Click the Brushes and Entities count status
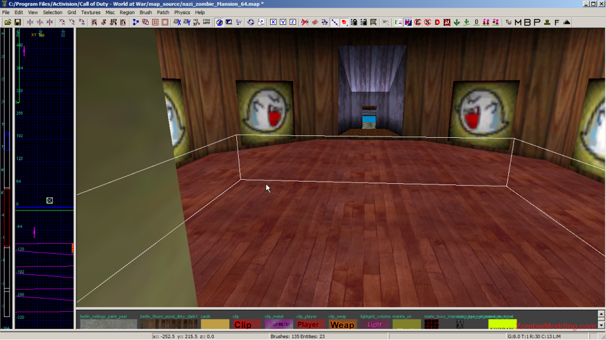 pos(297,336)
